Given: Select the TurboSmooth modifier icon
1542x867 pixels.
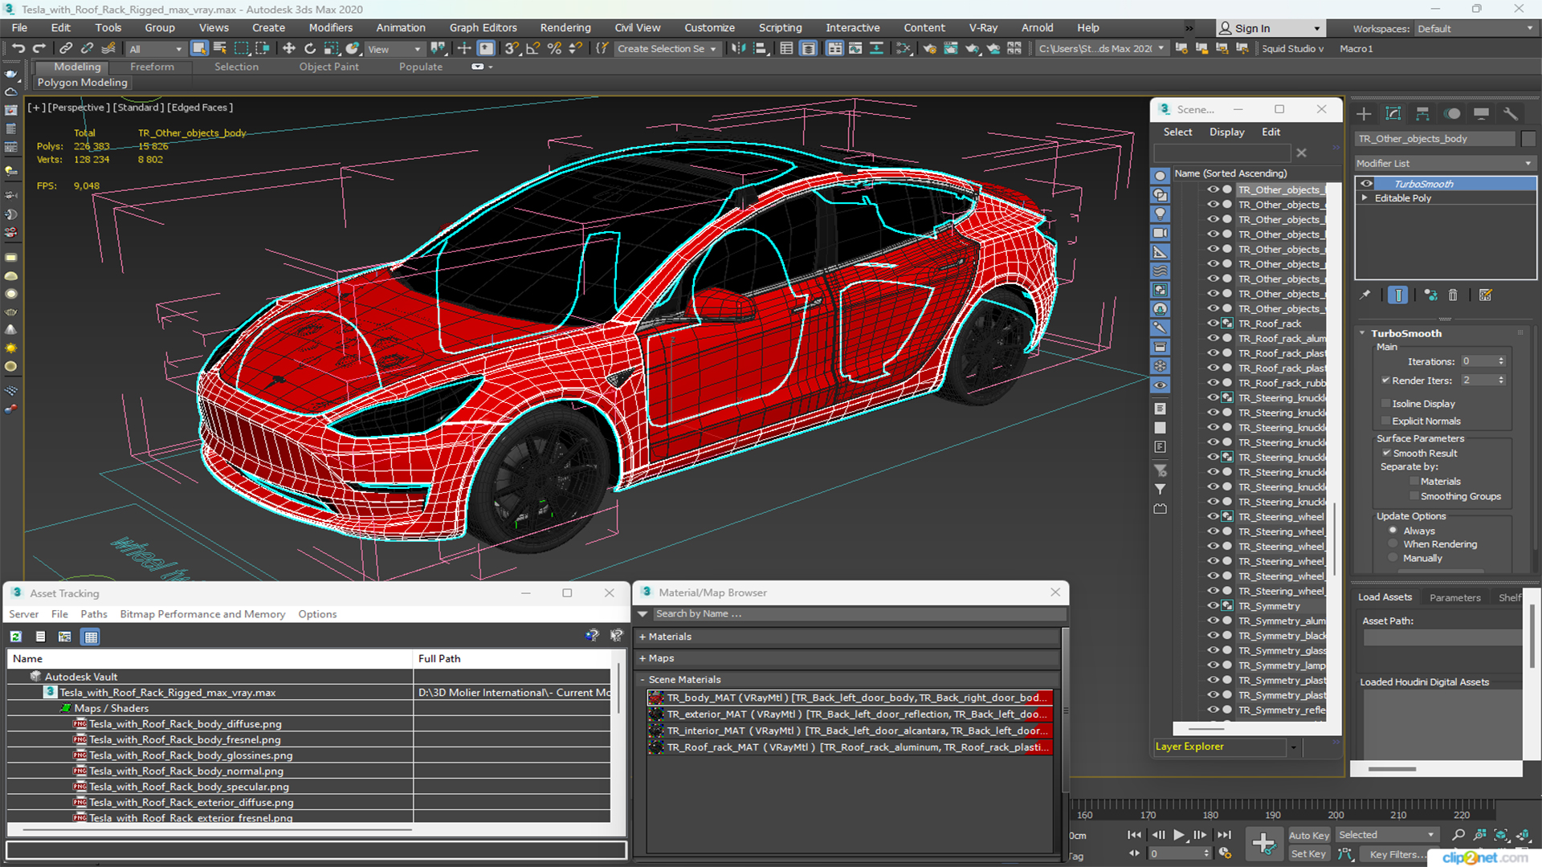Looking at the screenshot, I should [x=1367, y=183].
